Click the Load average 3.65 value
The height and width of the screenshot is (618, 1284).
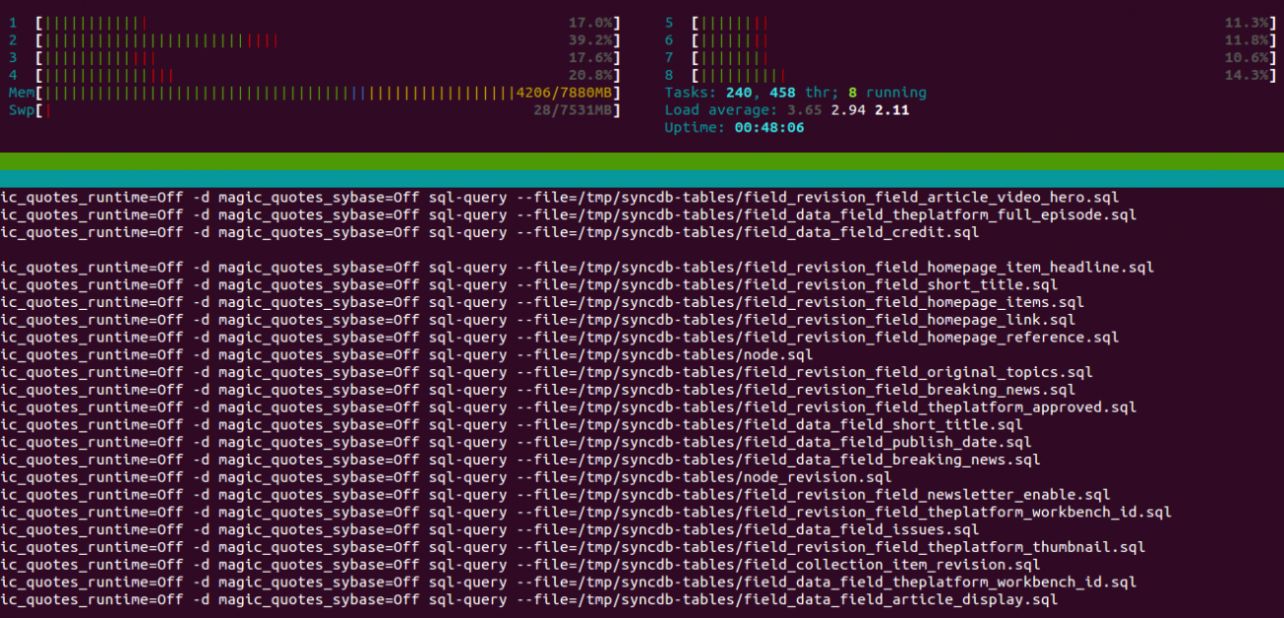pyautogui.click(x=805, y=111)
